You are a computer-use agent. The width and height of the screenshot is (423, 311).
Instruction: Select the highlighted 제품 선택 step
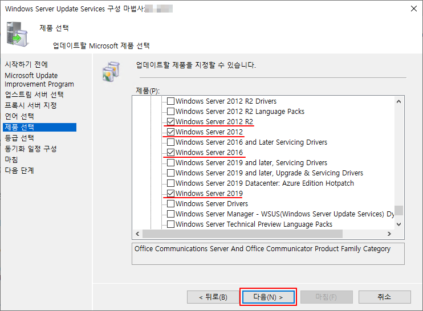40,127
